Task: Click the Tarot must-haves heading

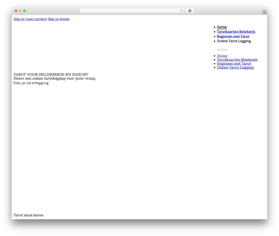Action: click(28, 215)
